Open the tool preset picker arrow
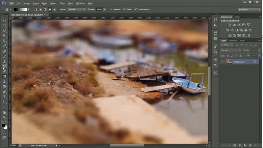Image resolution: width=263 pixels, height=148 pixels. tap(11, 9)
